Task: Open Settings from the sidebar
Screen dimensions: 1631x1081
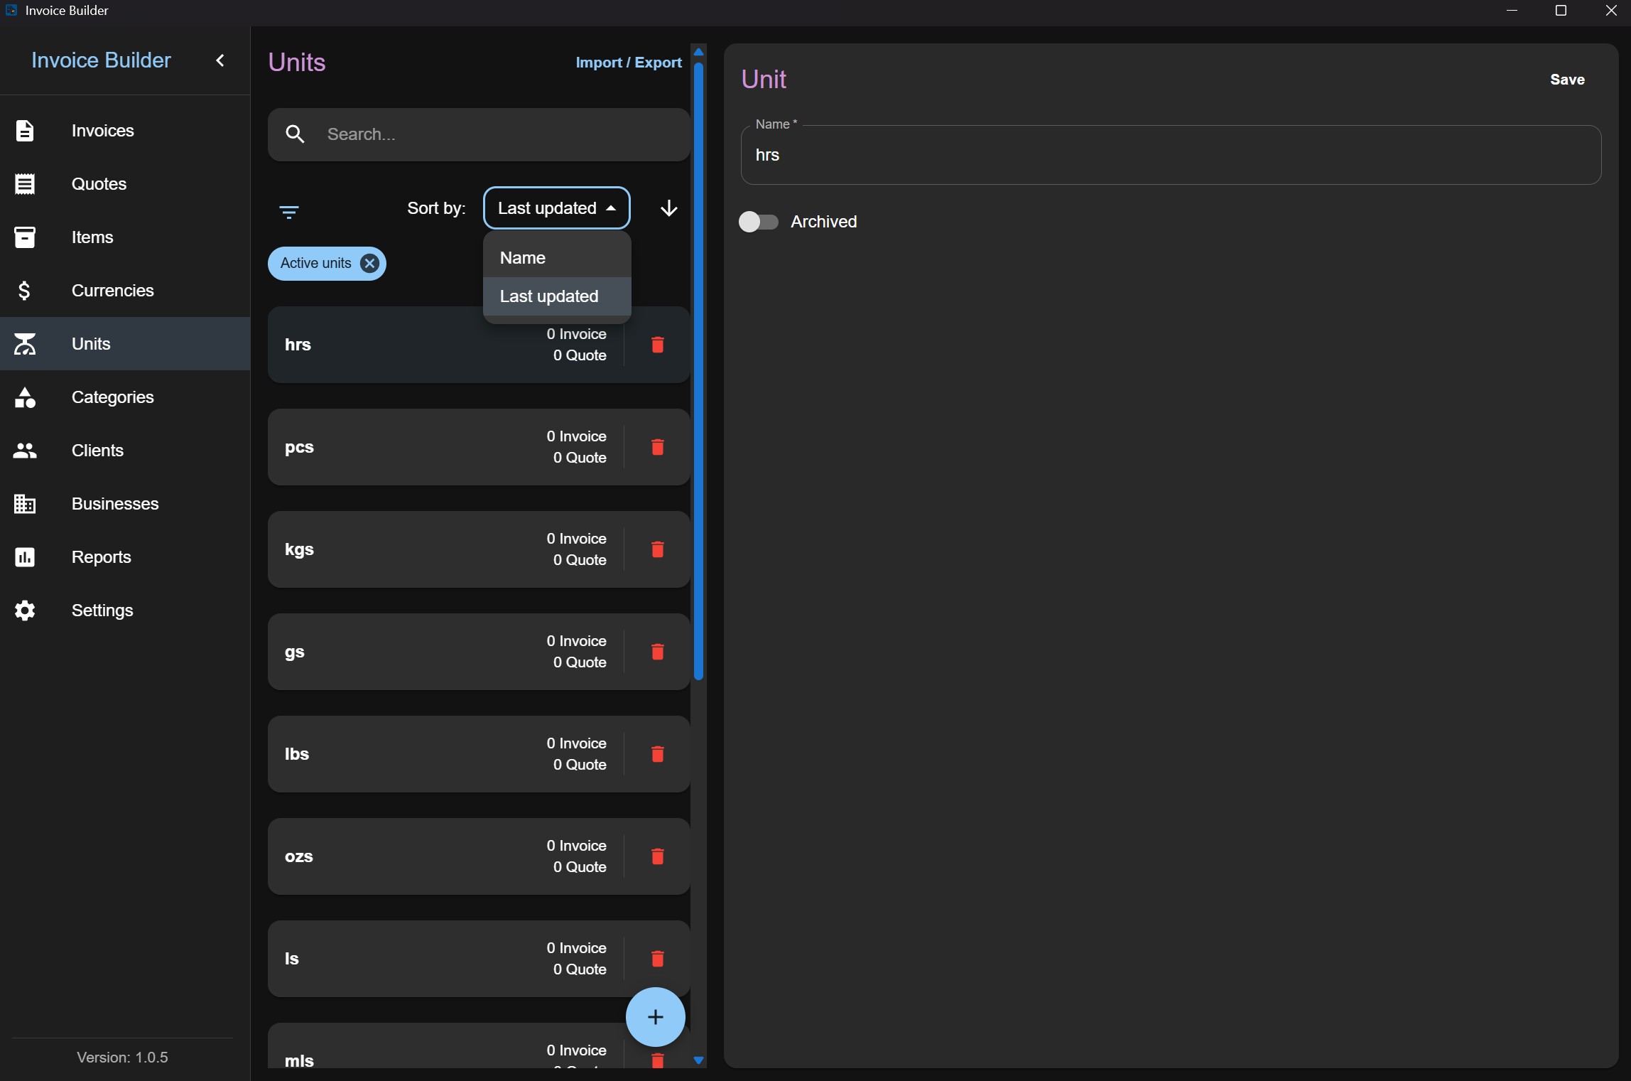Action: (x=125, y=611)
